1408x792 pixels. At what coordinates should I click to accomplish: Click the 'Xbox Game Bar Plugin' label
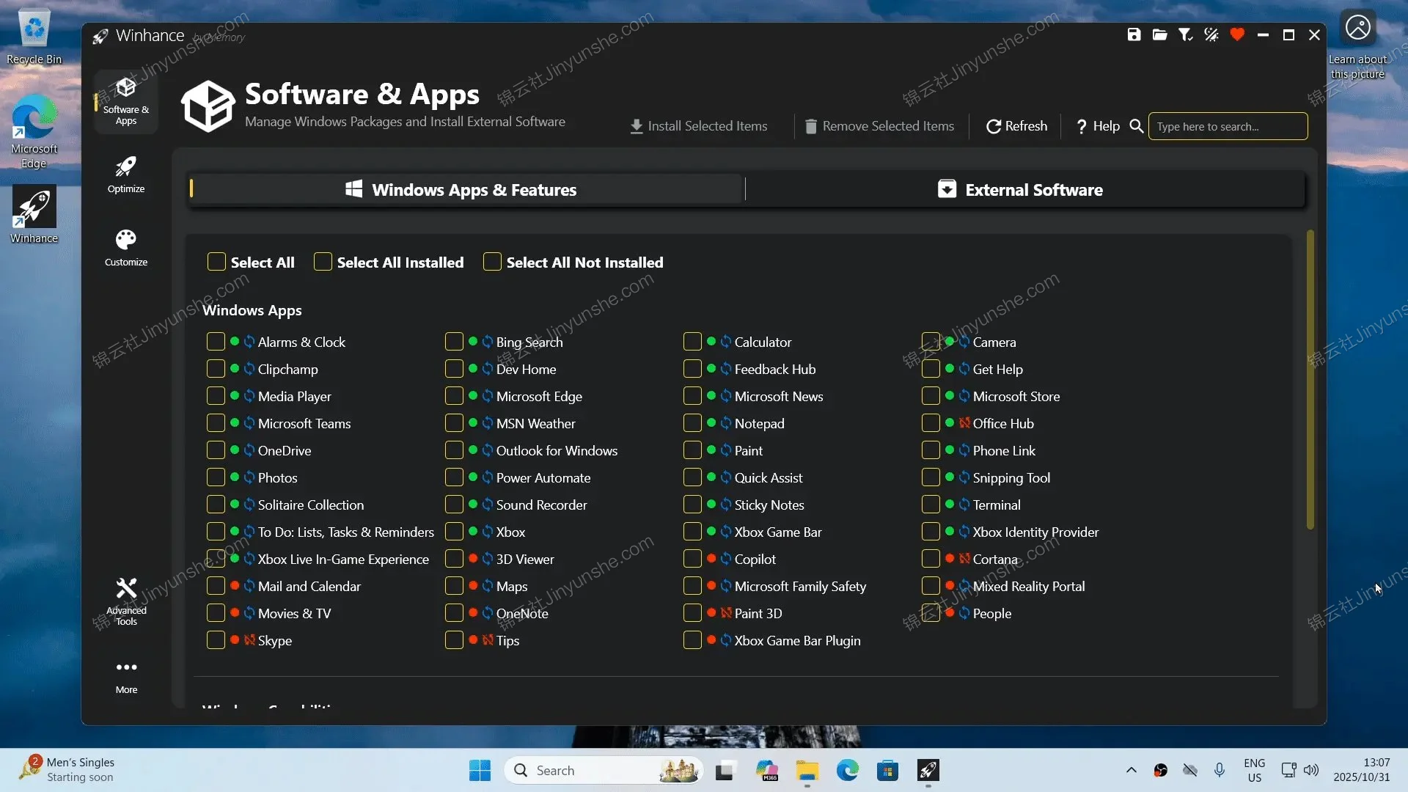click(x=797, y=640)
